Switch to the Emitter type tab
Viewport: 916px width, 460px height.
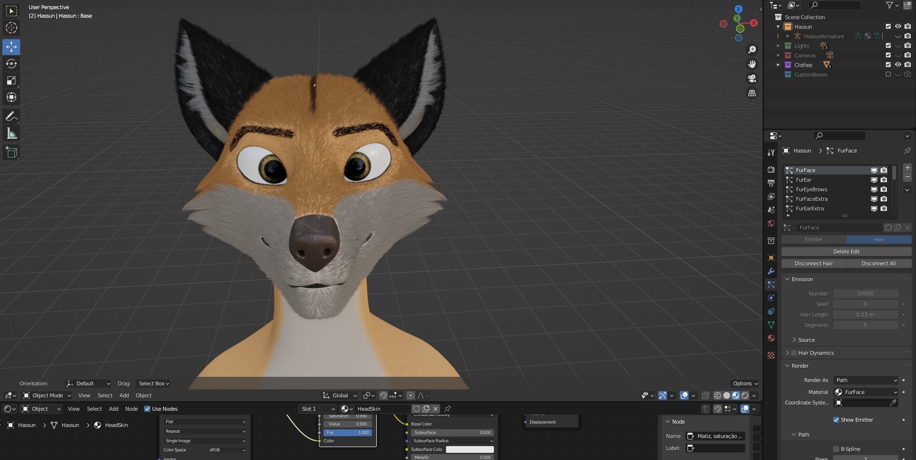click(814, 240)
